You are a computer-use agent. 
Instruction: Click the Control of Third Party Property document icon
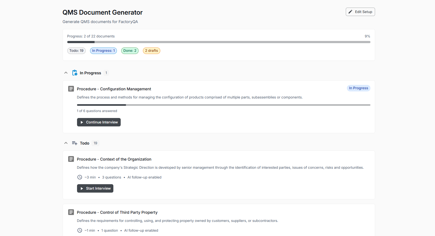click(x=71, y=212)
